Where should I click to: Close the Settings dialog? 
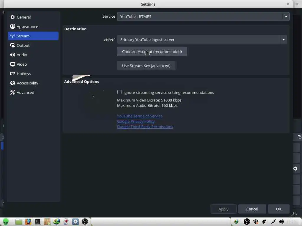[x=288, y=4]
